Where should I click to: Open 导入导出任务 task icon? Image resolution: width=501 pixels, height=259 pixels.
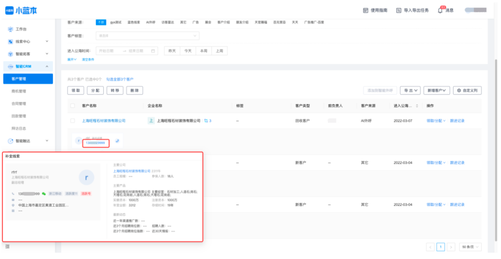(399, 10)
